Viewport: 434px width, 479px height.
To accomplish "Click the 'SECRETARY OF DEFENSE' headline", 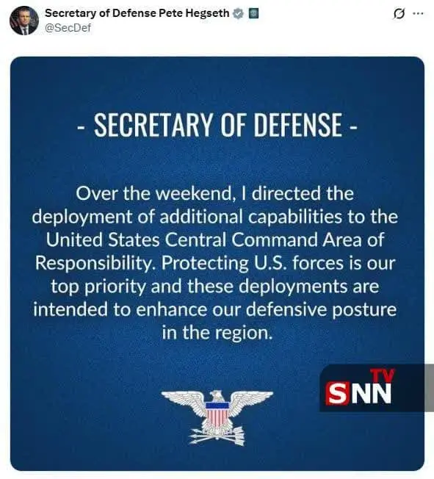I will 217,125.
